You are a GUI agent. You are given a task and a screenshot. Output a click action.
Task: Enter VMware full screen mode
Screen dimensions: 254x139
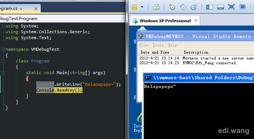231,7
